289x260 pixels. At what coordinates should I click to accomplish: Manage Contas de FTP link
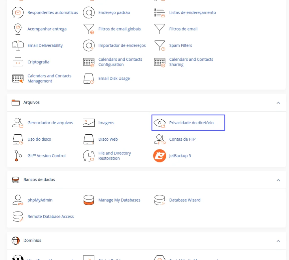click(x=182, y=139)
